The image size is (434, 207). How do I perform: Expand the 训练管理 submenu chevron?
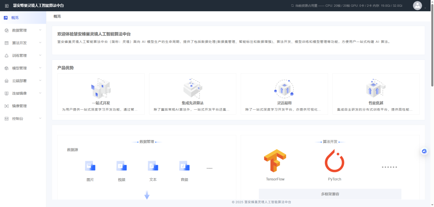point(40,56)
